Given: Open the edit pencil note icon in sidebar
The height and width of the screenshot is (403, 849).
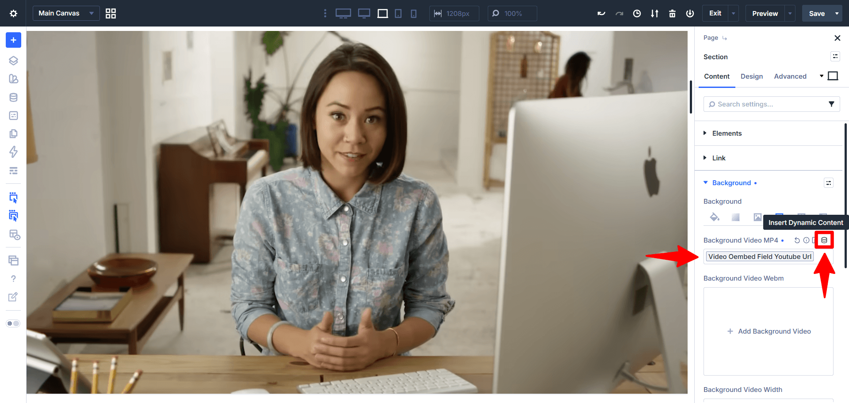Looking at the screenshot, I should pos(13,297).
